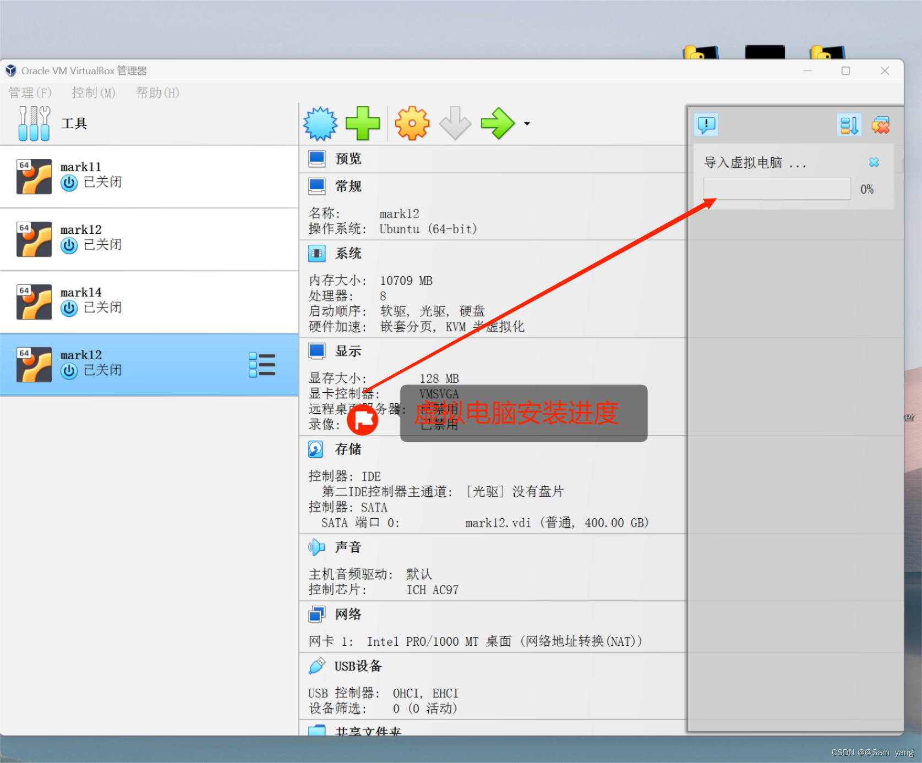Click the delete finished notifications icon
Viewport: 922px width, 763px height.
click(880, 125)
